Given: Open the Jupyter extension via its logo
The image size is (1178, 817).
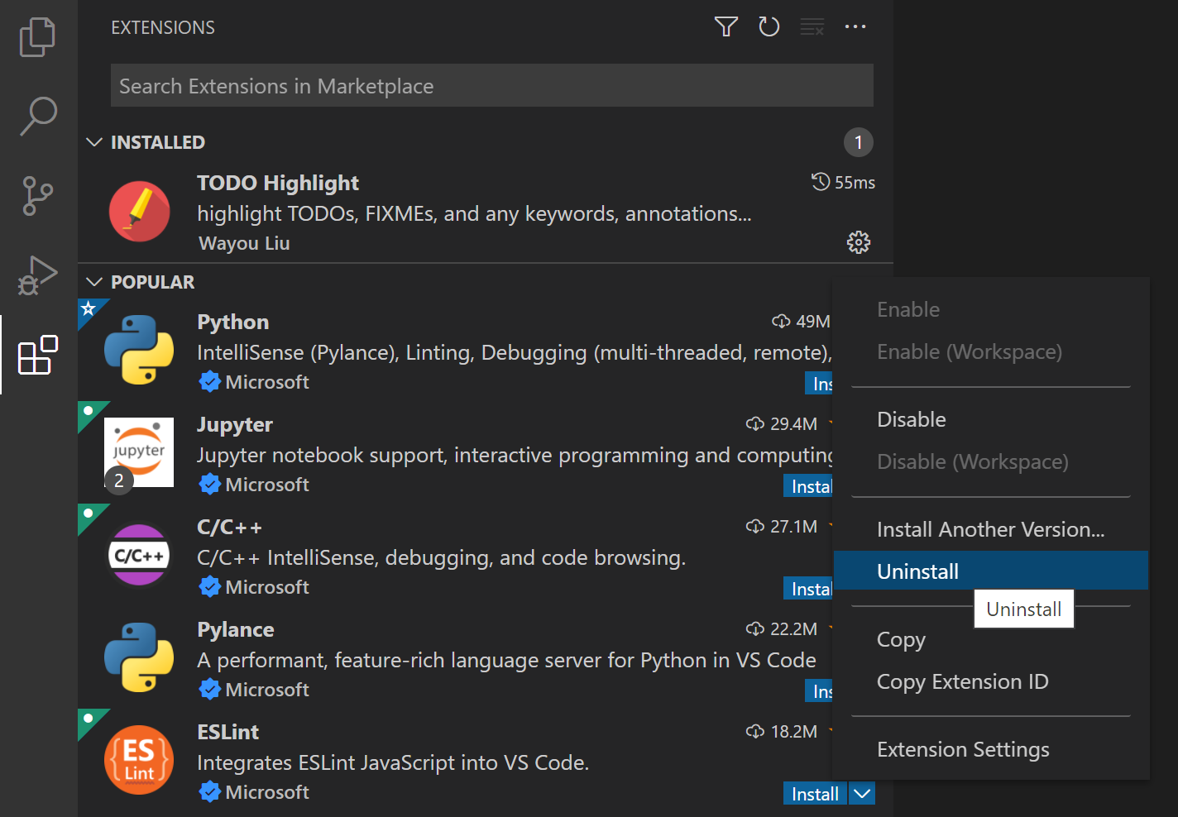Looking at the screenshot, I should click(x=139, y=452).
